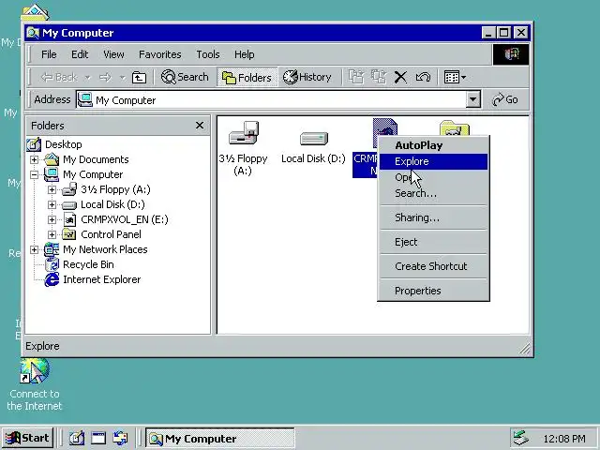Open the Back history dropdown arrow

point(87,78)
